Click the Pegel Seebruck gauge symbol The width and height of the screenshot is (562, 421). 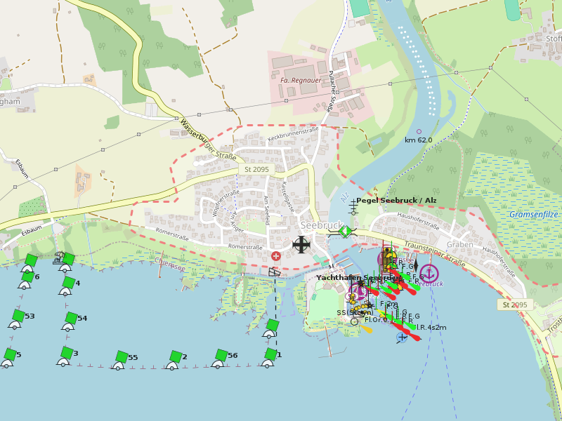(x=353, y=206)
